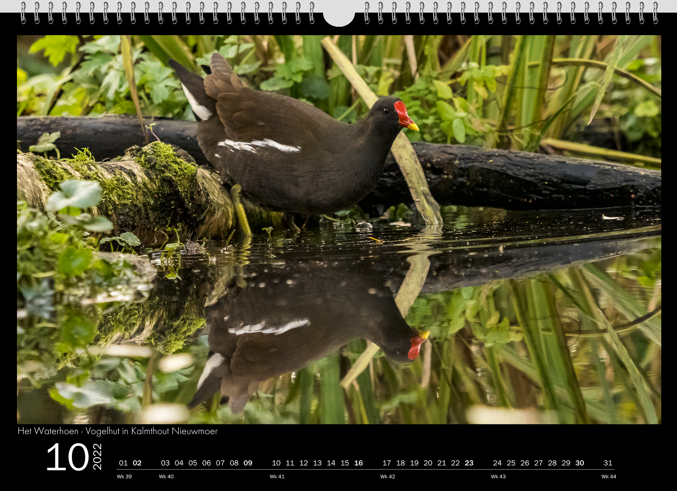Select date 04
Screen dimensions: 677x491
point(179,463)
